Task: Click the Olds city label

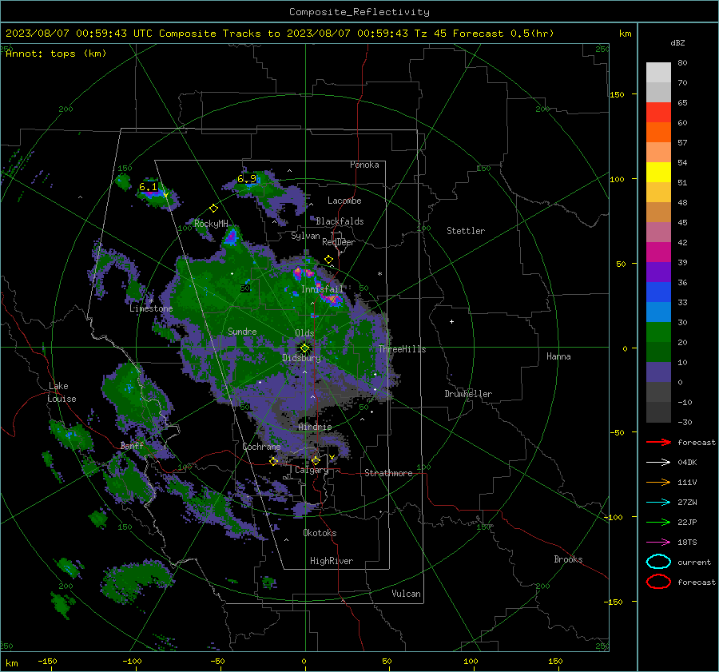Action: point(304,333)
